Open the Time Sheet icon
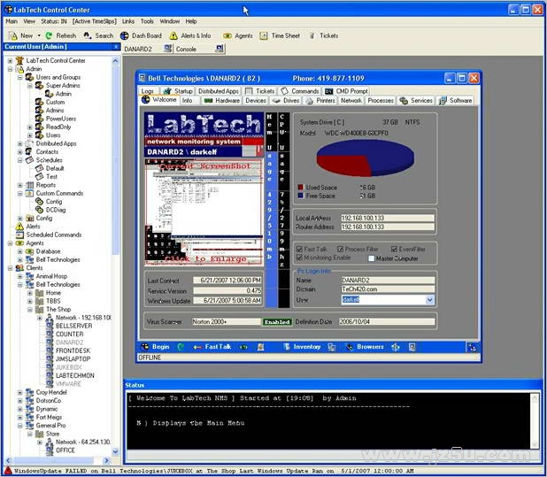Image resolution: width=547 pixels, height=477 pixels. tap(264, 35)
